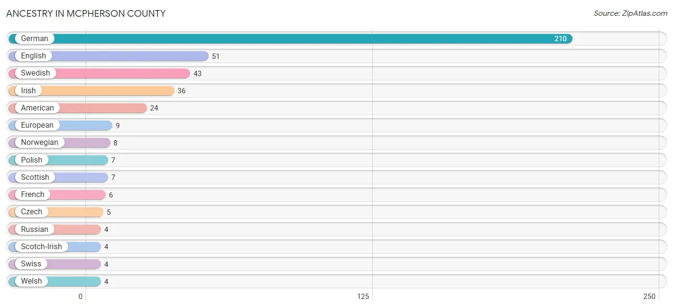Click the Swedish ancestry label
This screenshot has width=673, height=308.
[x=35, y=73]
